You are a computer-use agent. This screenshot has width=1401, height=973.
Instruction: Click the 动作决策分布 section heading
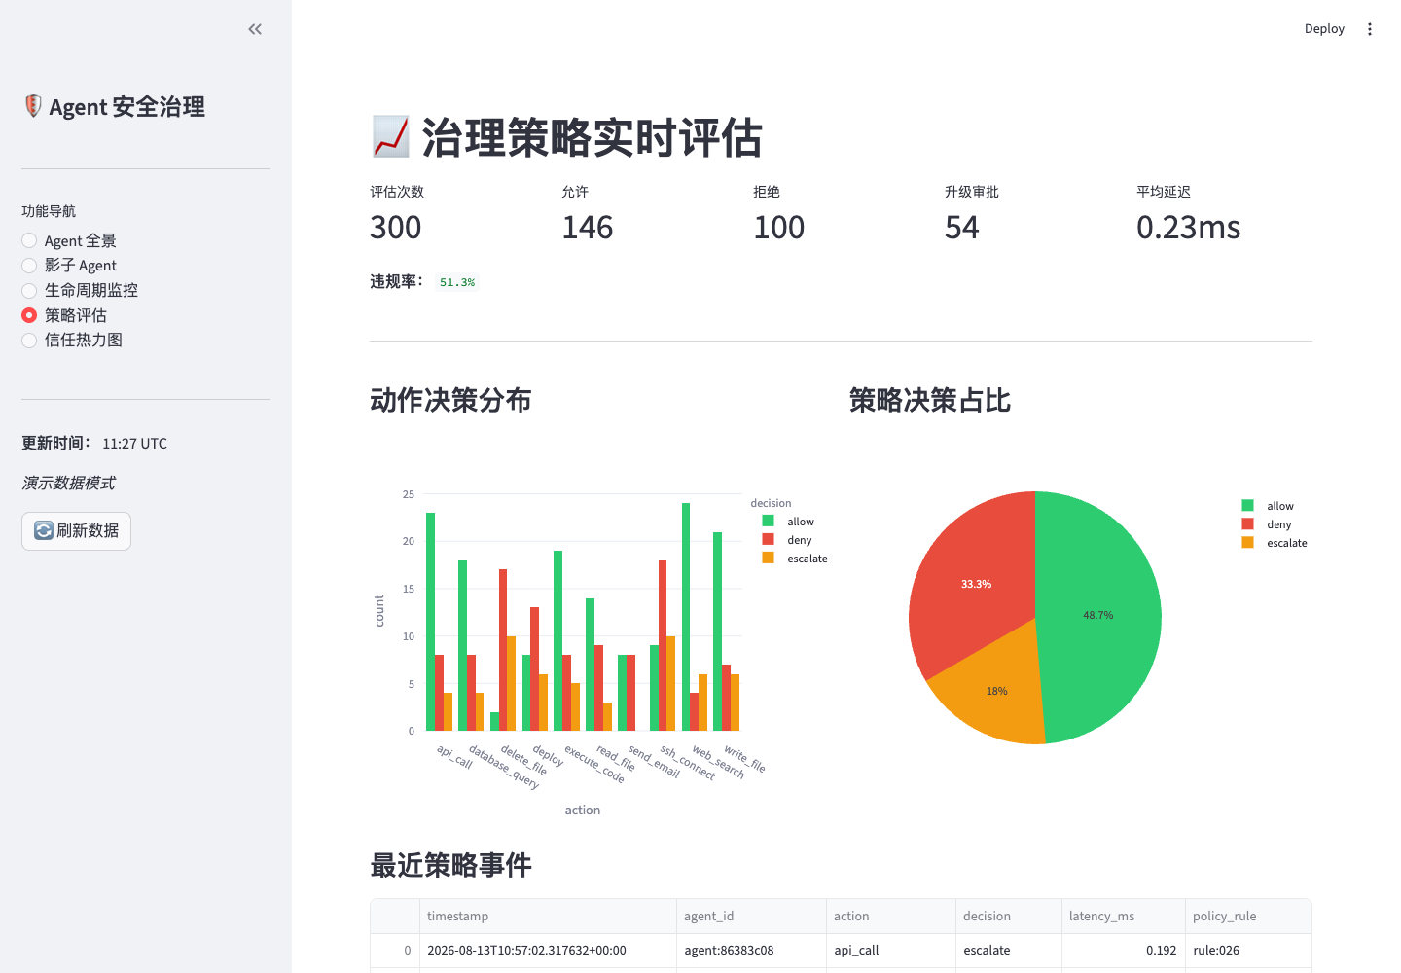click(x=450, y=400)
